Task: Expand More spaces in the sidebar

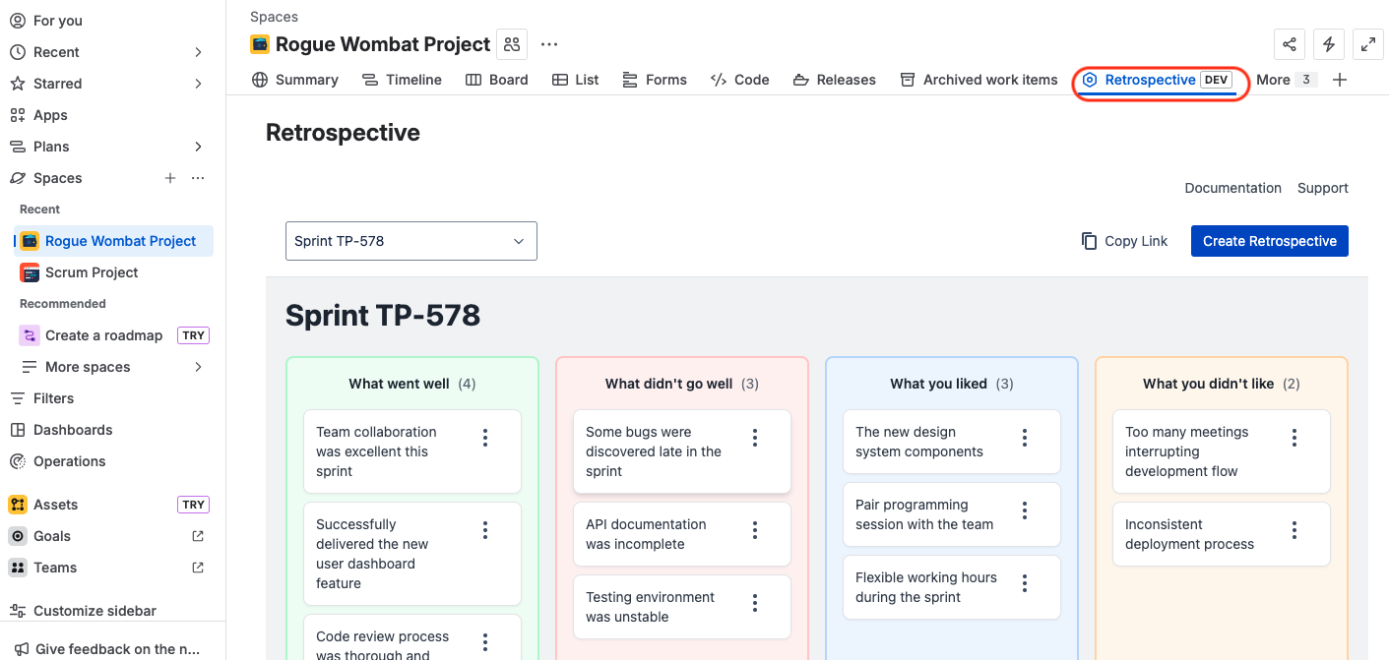Action: click(x=196, y=366)
